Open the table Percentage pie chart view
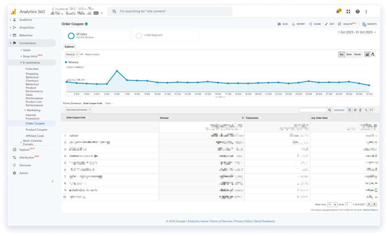This screenshot has height=236, width=388. point(355,110)
